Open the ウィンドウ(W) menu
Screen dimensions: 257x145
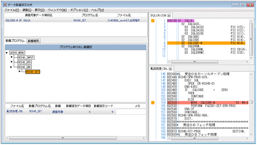(57, 10)
